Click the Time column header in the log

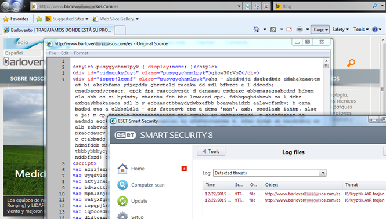[x=217, y=185]
